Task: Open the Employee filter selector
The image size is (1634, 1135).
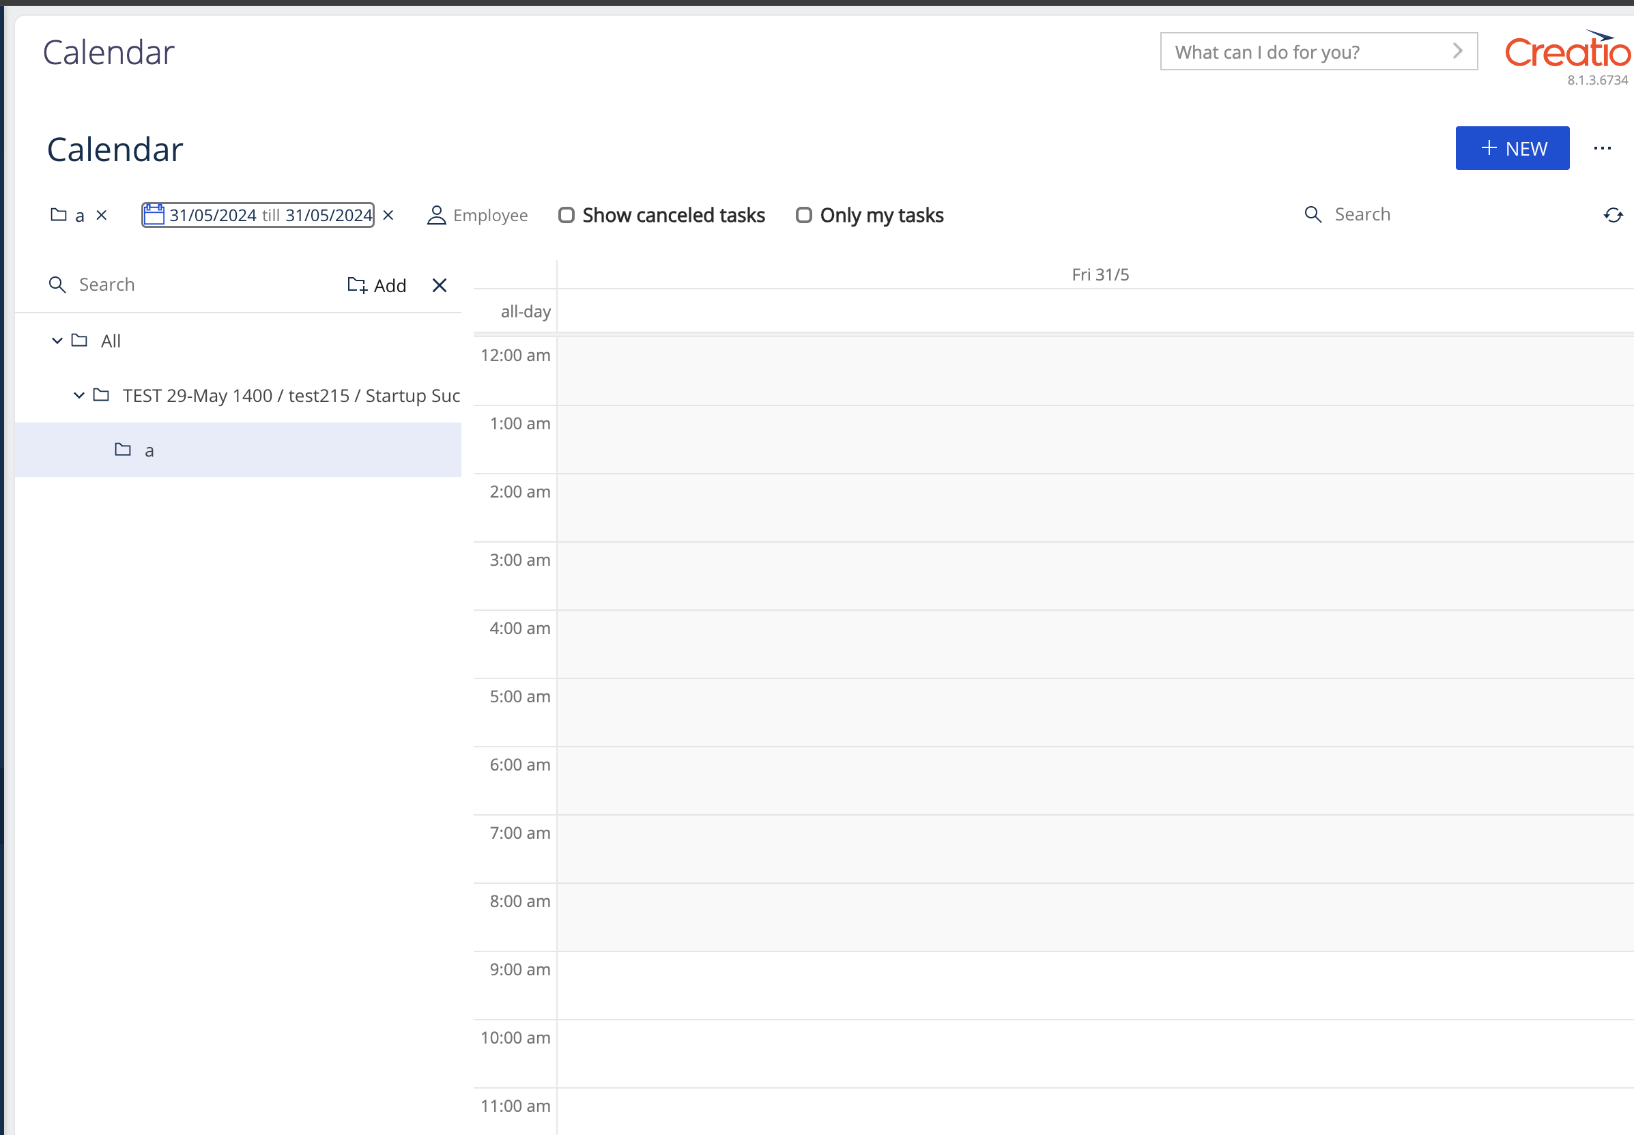Action: 491,215
